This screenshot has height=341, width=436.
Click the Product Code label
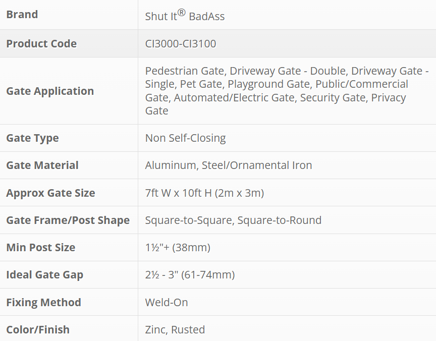[x=41, y=44]
